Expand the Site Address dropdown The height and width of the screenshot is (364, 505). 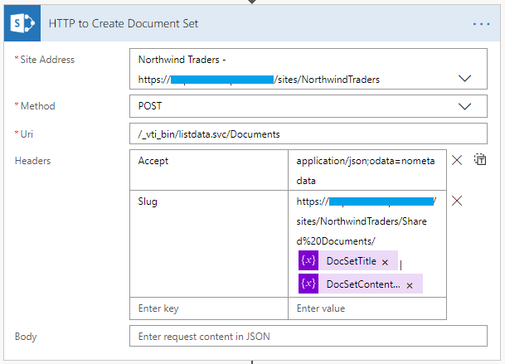click(464, 79)
